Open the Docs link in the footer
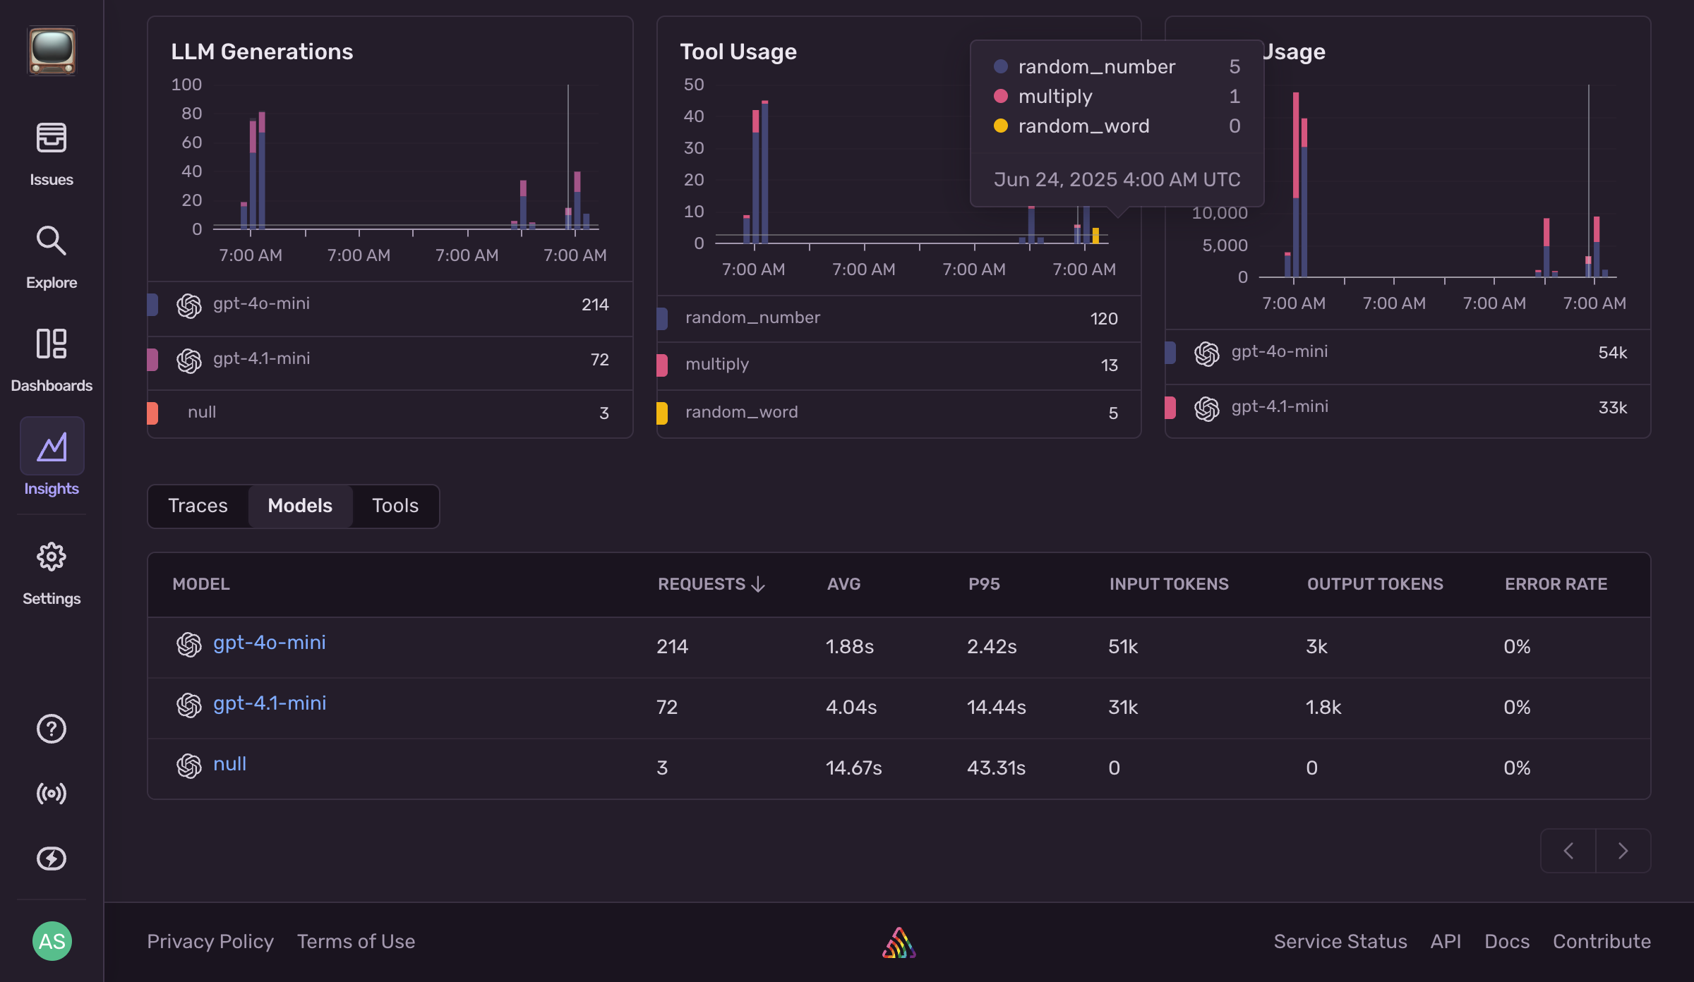The image size is (1694, 982). point(1506,941)
